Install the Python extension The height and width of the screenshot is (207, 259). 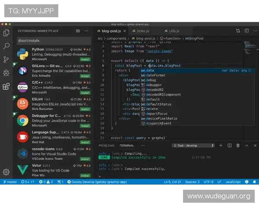click(x=85, y=60)
